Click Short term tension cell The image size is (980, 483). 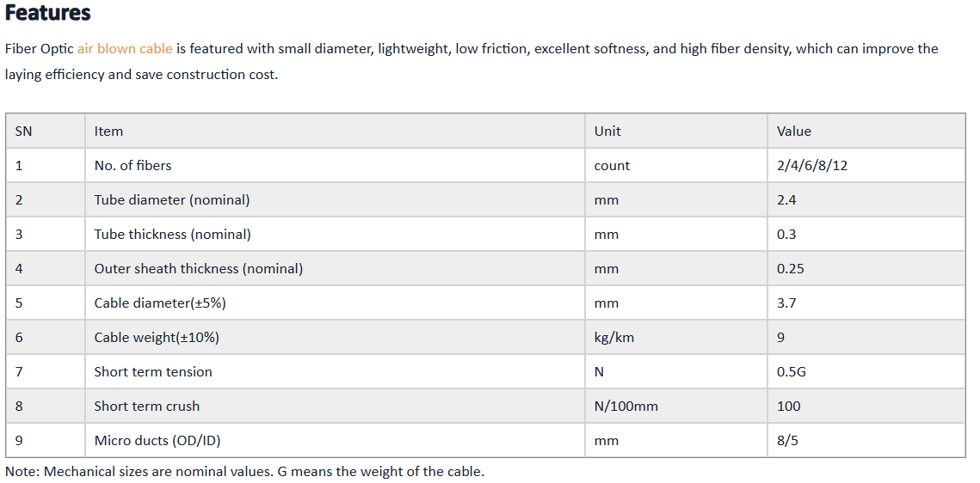click(335, 371)
